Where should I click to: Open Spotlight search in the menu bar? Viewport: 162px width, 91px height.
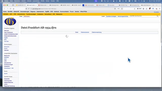(x=142, y=1)
